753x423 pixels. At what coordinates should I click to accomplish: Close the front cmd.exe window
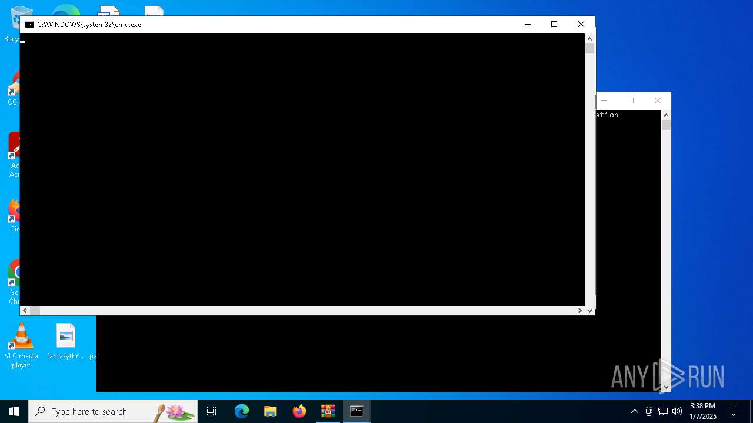(x=581, y=24)
